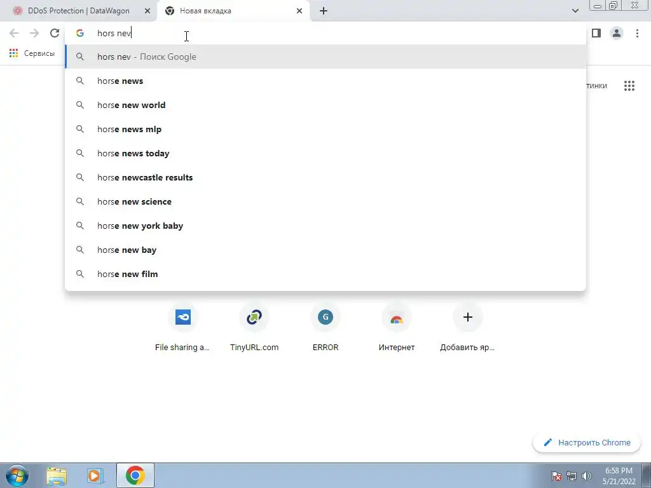
Task: Open the Windows Start menu
Action: point(17,475)
